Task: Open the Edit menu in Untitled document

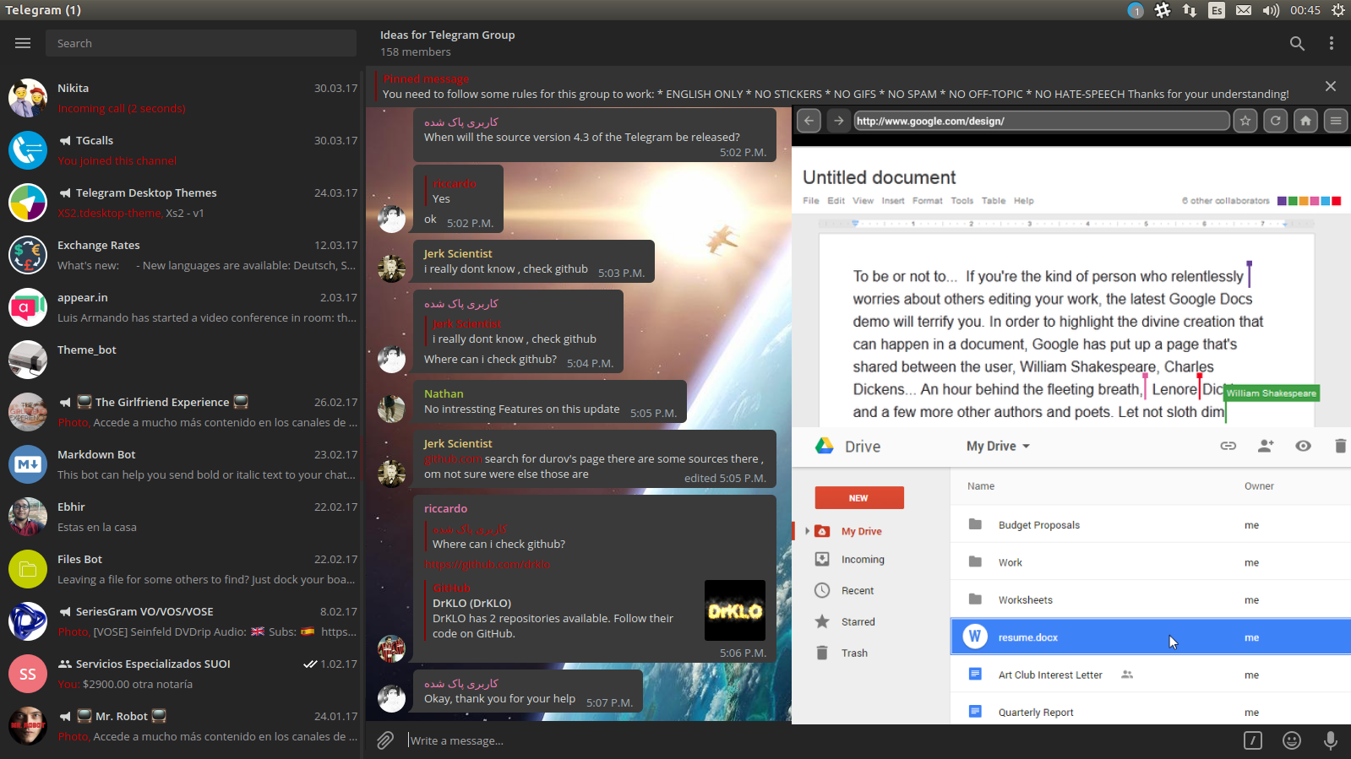Action: pos(836,201)
